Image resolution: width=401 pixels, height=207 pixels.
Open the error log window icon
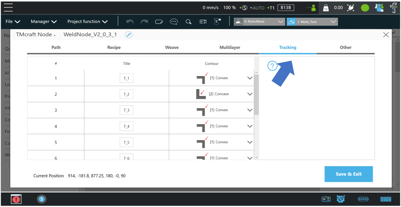[x=16, y=199]
